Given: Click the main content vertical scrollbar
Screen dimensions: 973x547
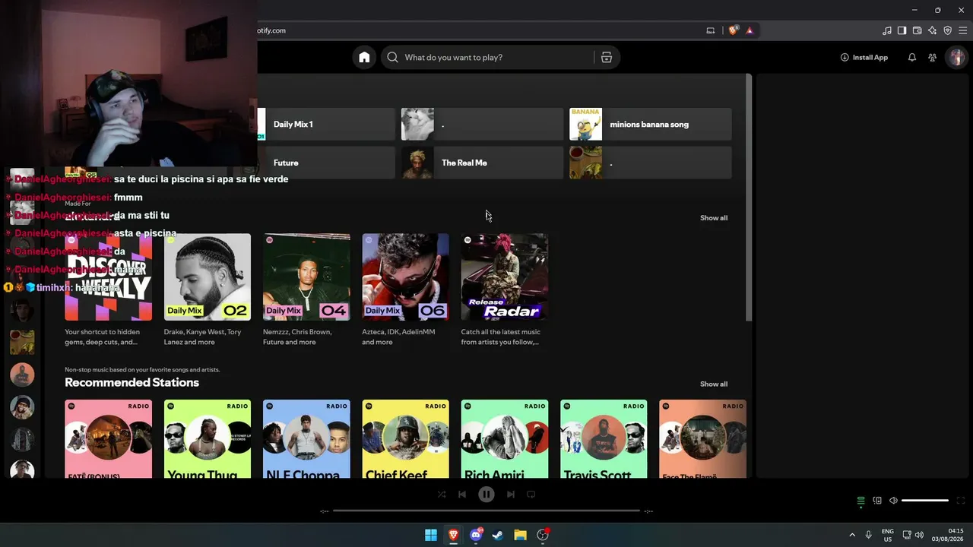Looking at the screenshot, I should pyautogui.click(x=749, y=198).
